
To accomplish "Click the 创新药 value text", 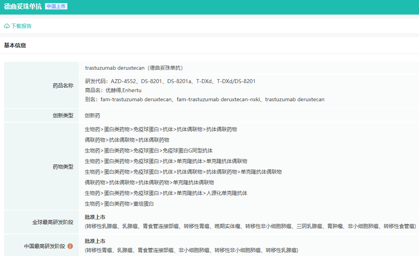I will (93, 116).
